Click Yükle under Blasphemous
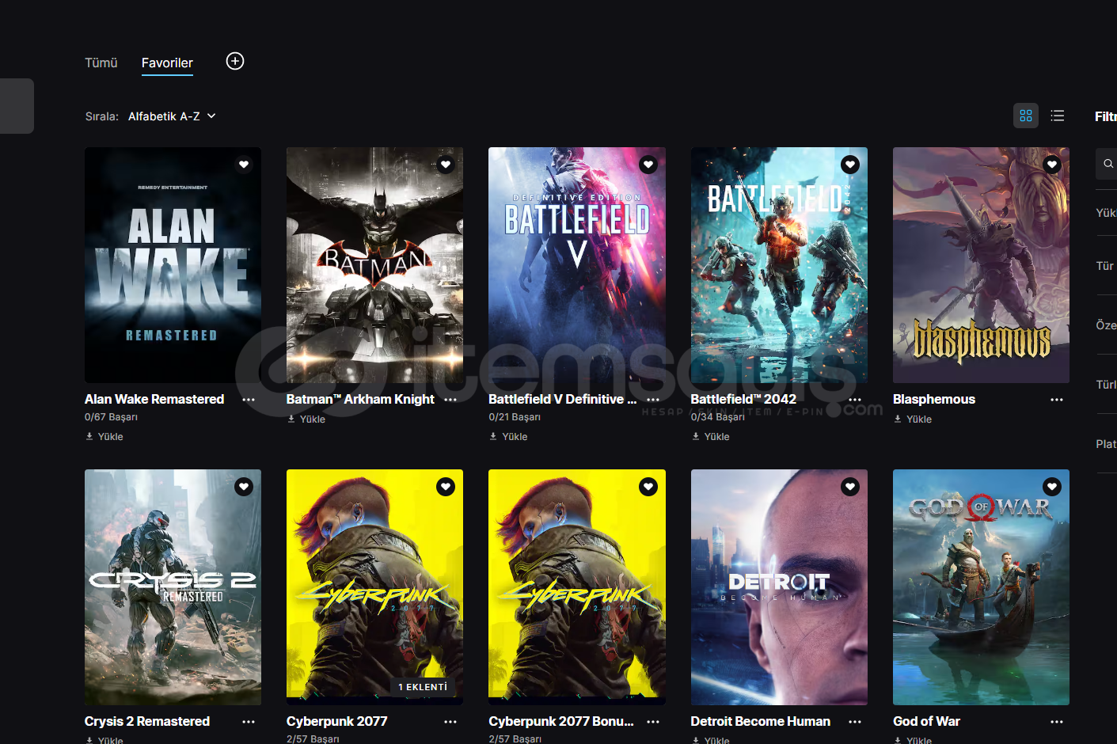This screenshot has height=744, width=1117. pyautogui.click(x=913, y=419)
